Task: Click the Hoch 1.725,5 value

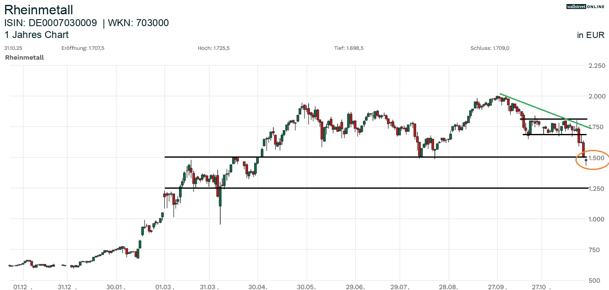Action: (x=214, y=48)
